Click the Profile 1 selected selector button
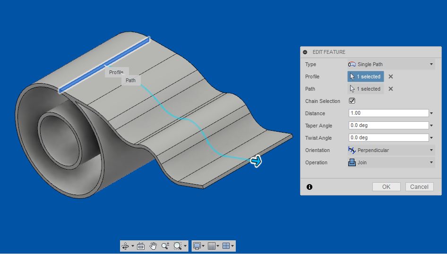Image resolution: width=447 pixels, height=254 pixels. click(365, 76)
